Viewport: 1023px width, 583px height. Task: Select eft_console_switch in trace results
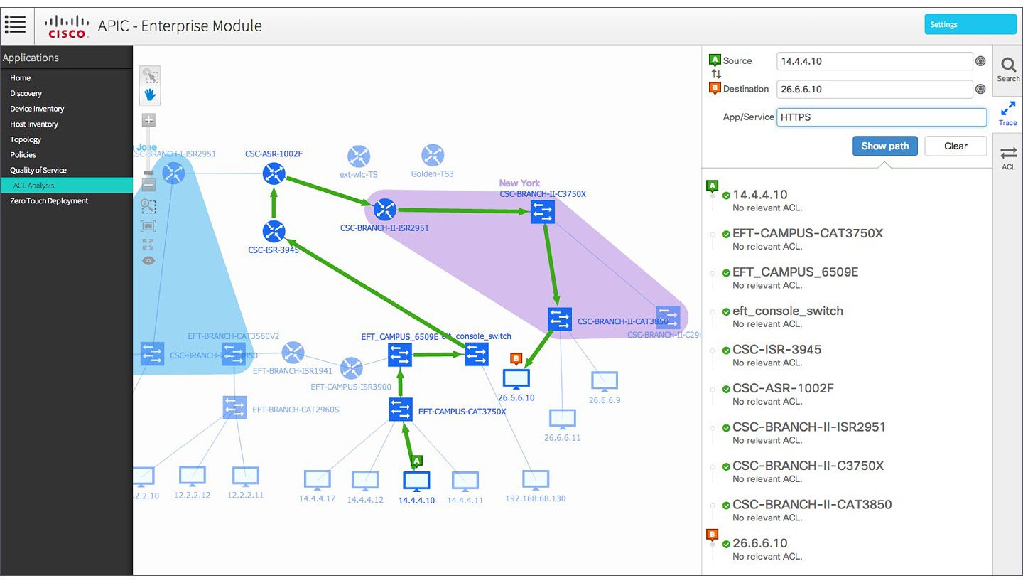click(x=788, y=311)
